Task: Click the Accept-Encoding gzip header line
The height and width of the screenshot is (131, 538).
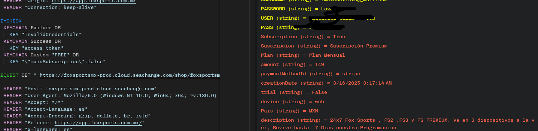Action: [77, 116]
